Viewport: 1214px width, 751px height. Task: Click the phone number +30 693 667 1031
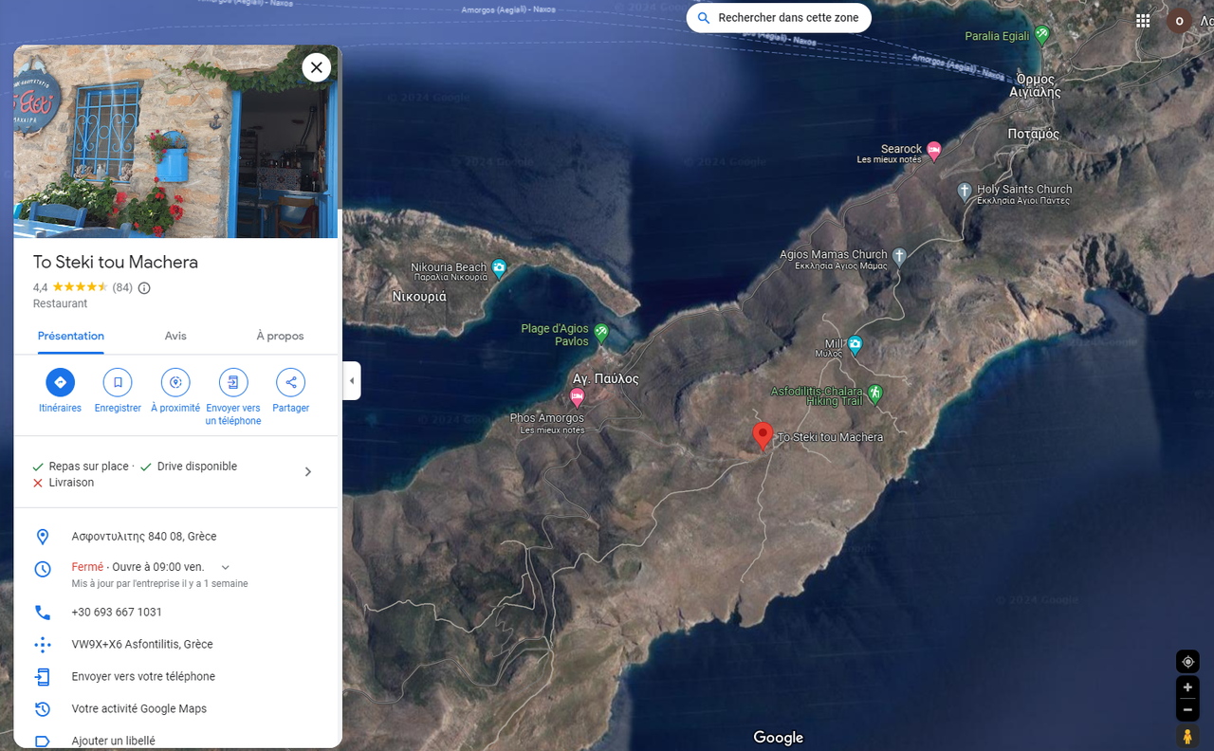pos(117,613)
